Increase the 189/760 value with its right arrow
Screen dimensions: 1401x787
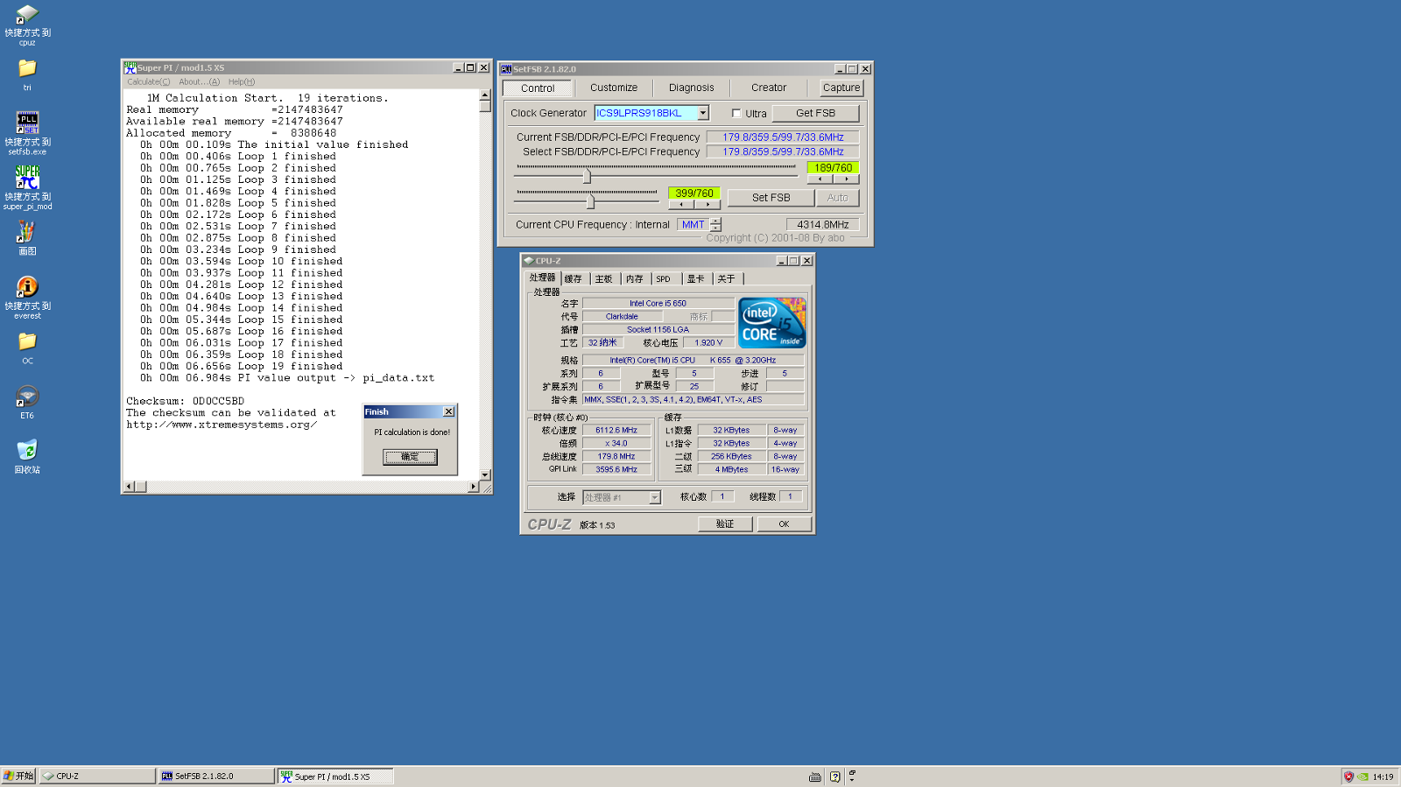pyautogui.click(x=846, y=179)
